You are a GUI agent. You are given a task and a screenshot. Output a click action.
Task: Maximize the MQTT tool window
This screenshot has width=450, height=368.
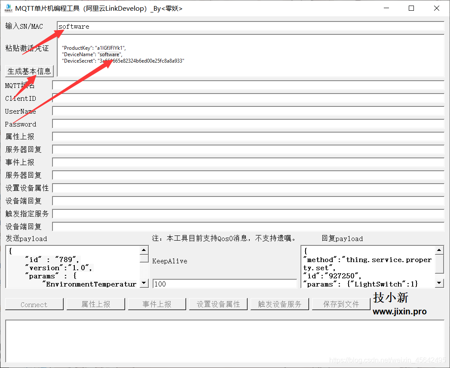pos(411,8)
